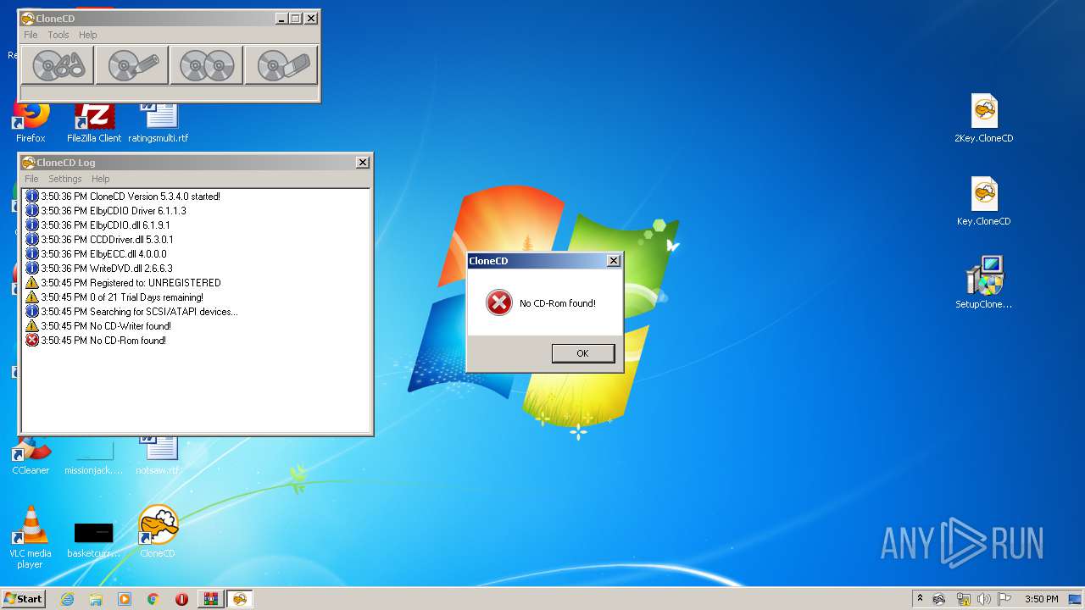Open Help menu in CloneCD Log window
Image resolution: width=1085 pixels, height=610 pixels.
[x=101, y=179]
